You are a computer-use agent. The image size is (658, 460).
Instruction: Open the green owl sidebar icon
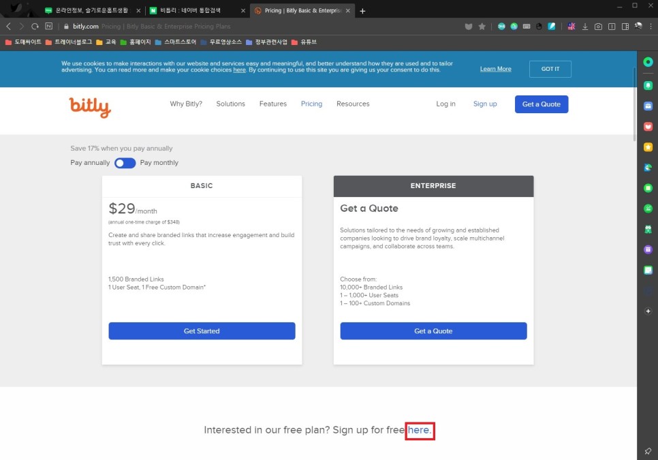[648, 229]
